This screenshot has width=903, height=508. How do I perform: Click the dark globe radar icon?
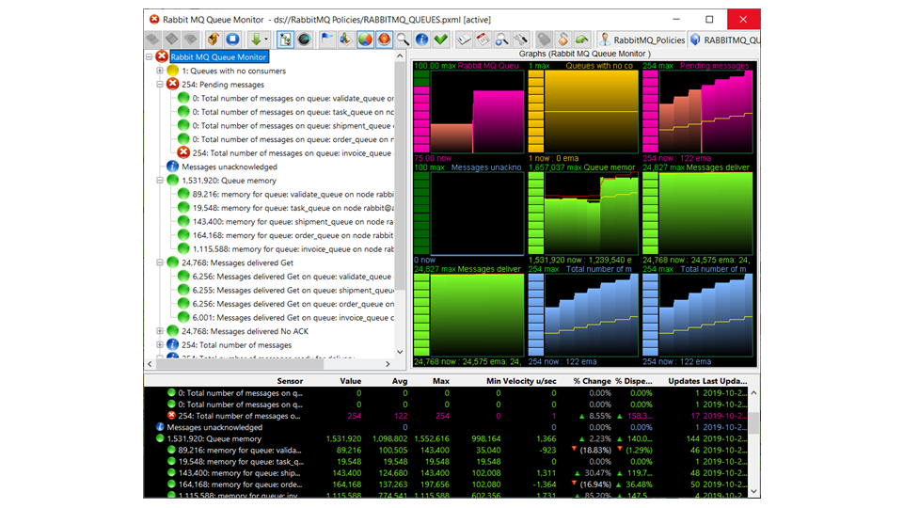[x=304, y=40]
